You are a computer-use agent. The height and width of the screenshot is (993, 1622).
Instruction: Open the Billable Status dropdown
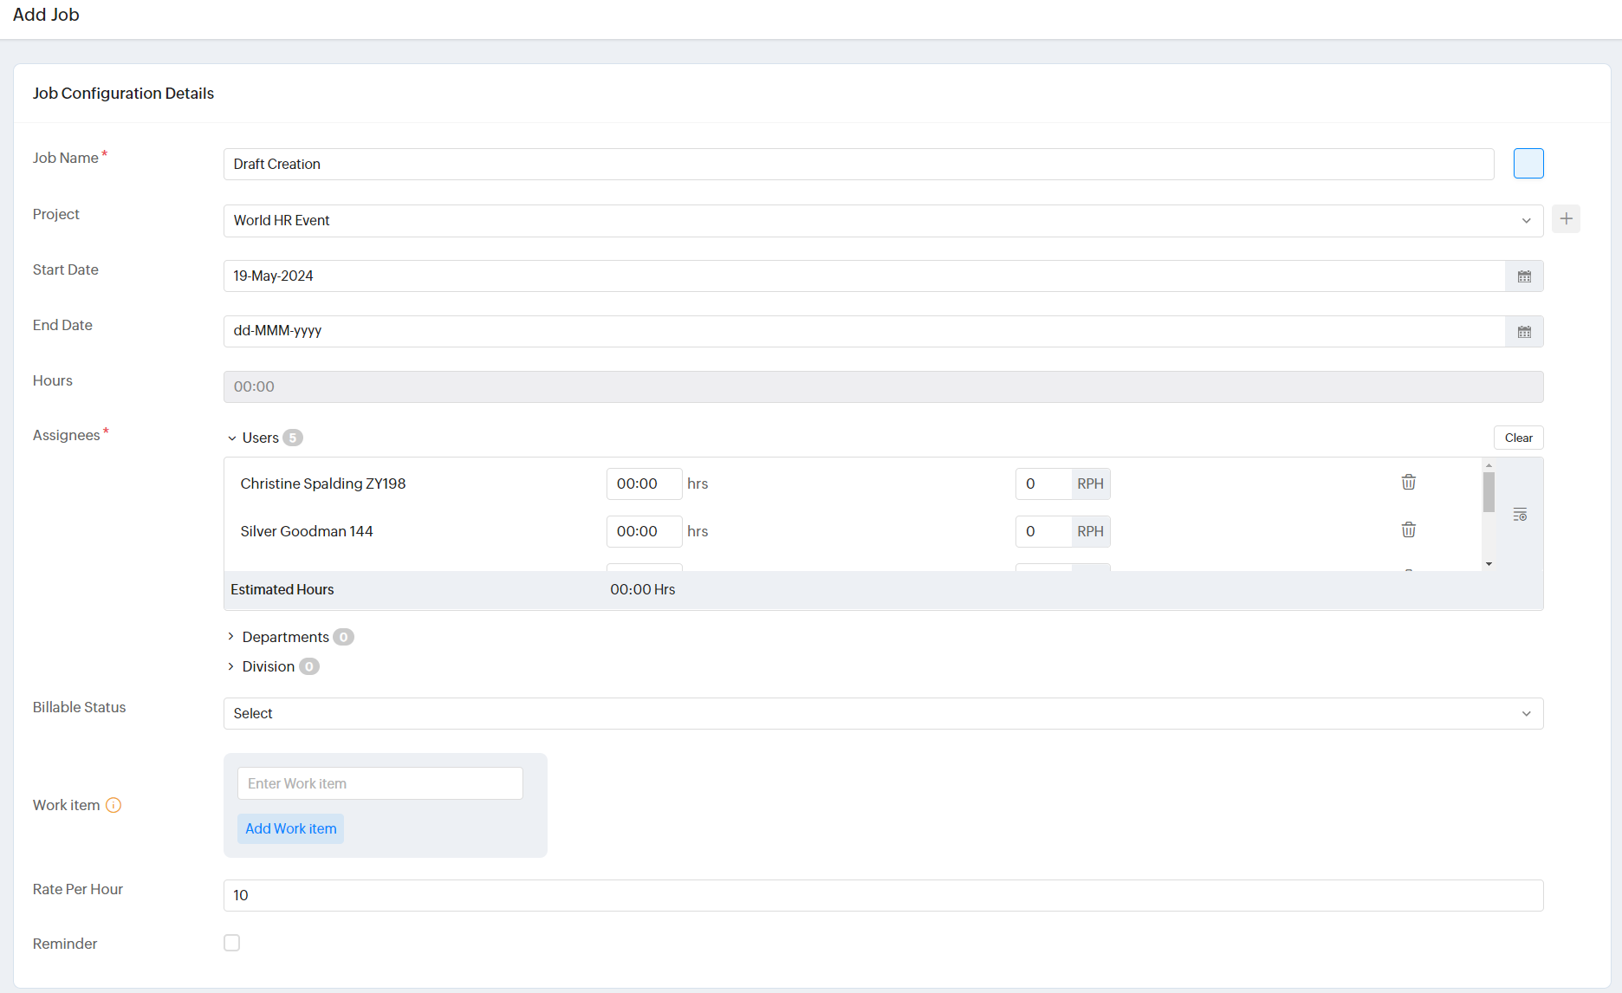(x=883, y=714)
